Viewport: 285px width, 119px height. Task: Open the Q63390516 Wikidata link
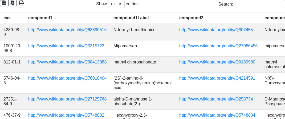coord(67,30)
